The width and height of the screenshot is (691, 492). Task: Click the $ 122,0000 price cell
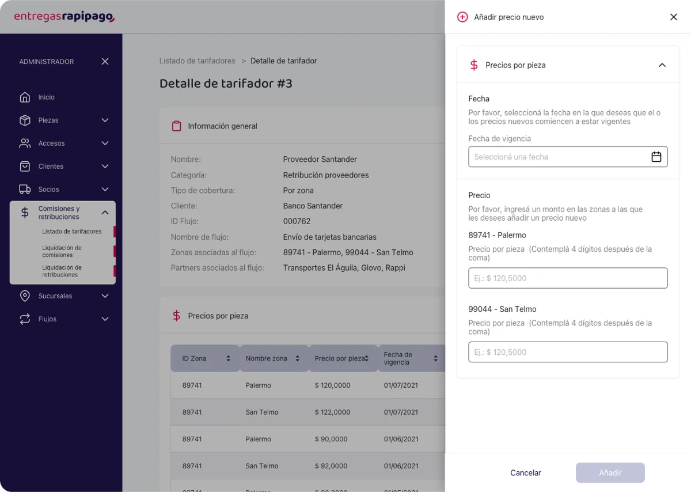coord(332,412)
